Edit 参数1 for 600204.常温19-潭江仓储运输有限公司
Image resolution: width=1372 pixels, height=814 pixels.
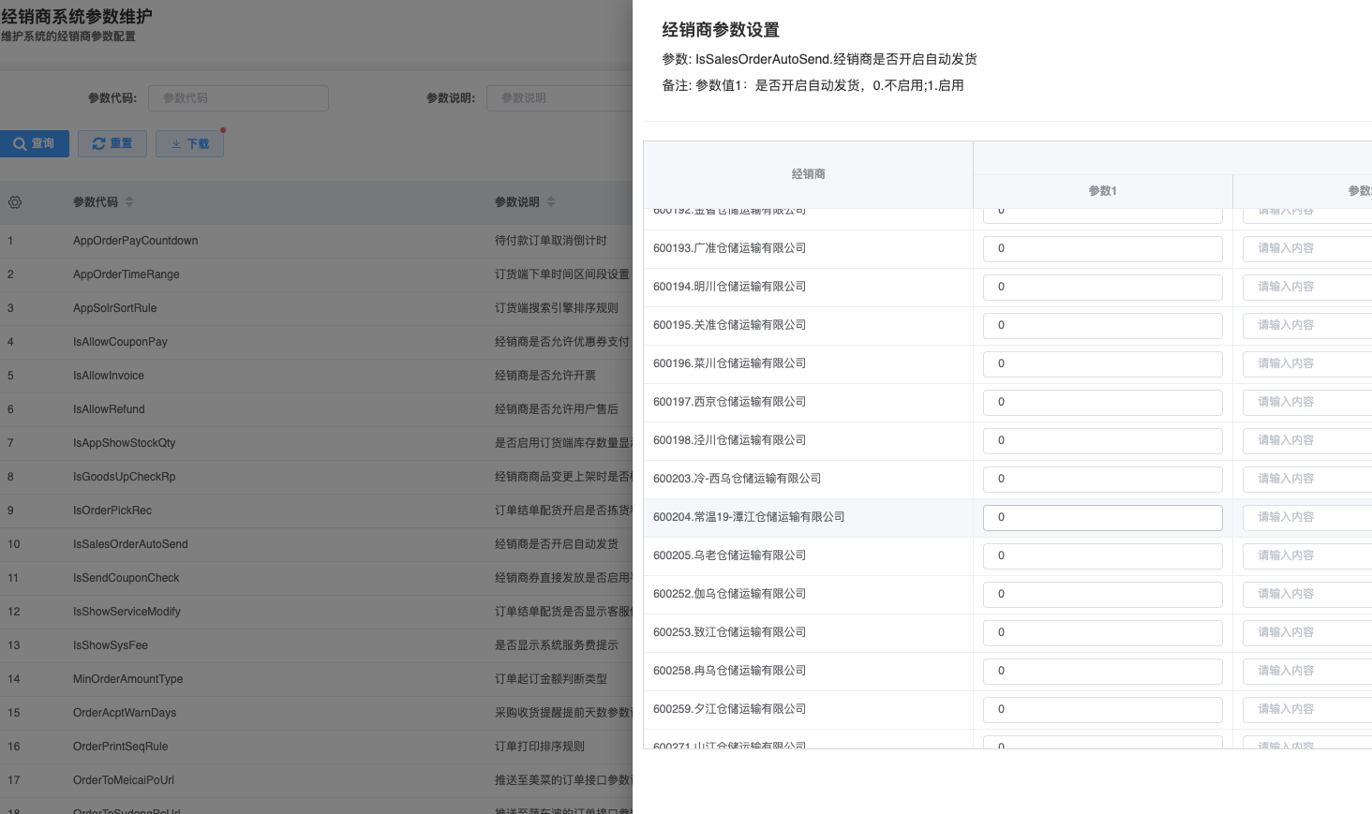(x=1102, y=518)
